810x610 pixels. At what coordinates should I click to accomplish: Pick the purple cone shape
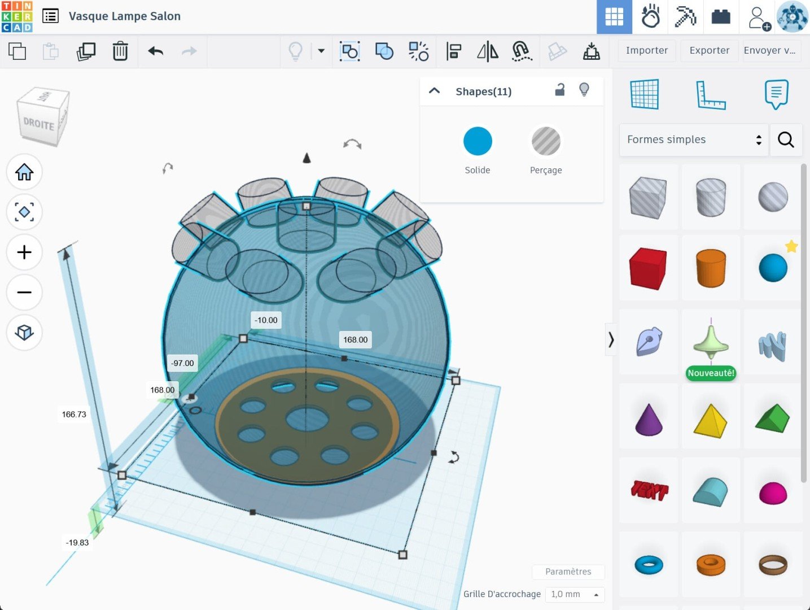(648, 417)
